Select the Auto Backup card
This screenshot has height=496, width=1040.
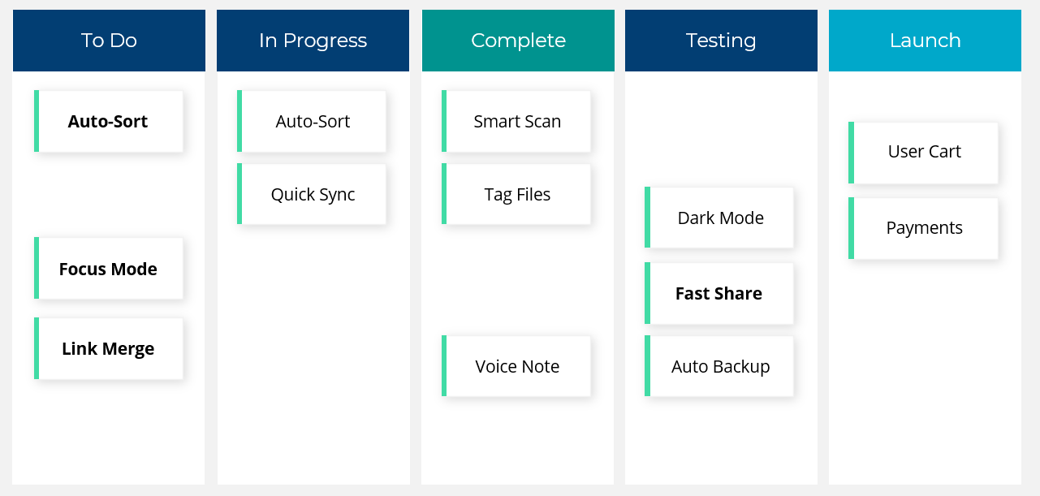[720, 366]
